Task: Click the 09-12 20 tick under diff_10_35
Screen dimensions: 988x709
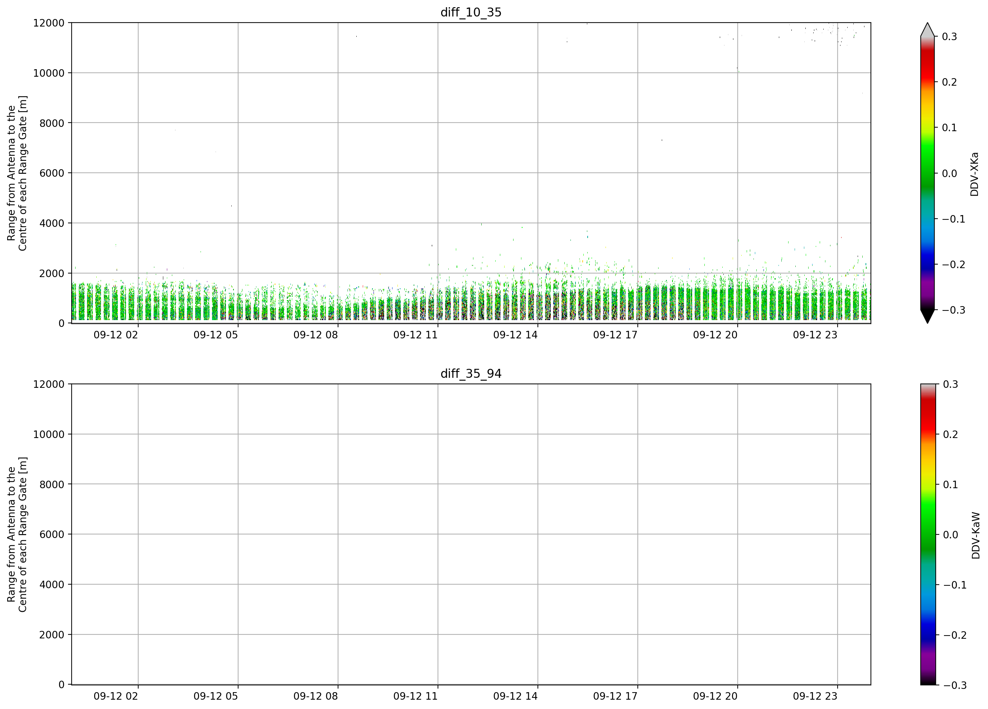Action: coord(715,335)
